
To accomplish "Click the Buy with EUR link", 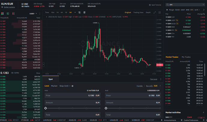I will (x=152, y=86).
